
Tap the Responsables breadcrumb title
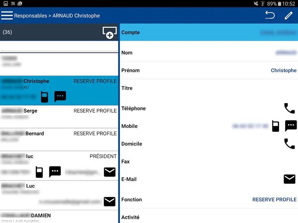(30, 15)
